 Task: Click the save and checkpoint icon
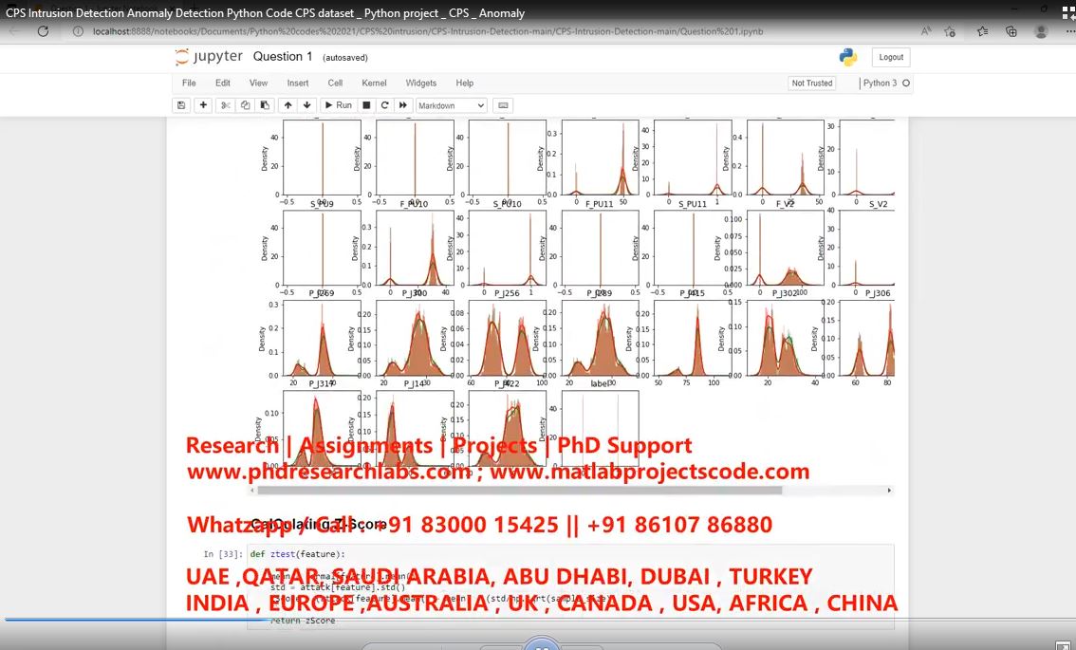(x=181, y=105)
